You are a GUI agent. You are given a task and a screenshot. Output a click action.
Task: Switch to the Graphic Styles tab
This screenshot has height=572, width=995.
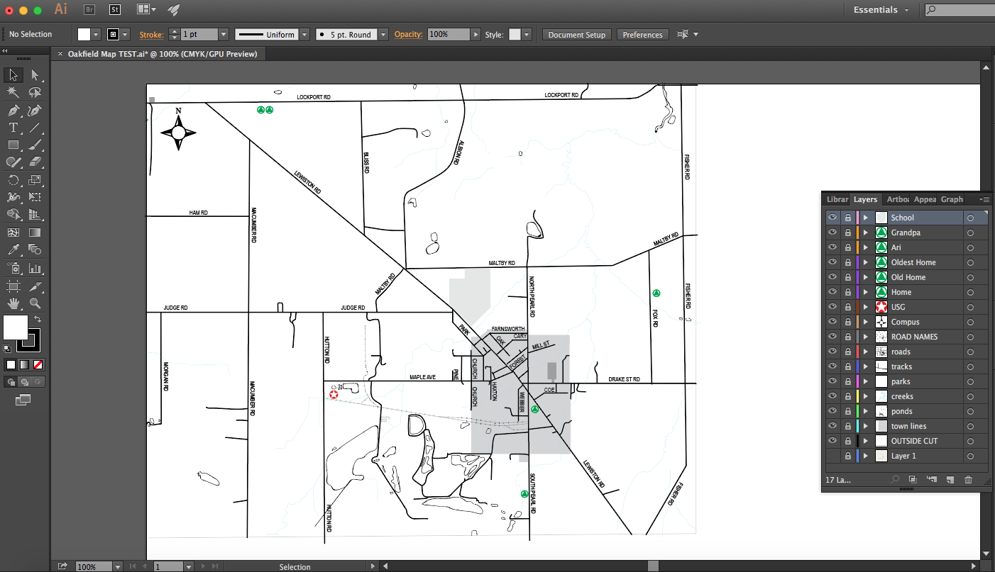tap(952, 199)
